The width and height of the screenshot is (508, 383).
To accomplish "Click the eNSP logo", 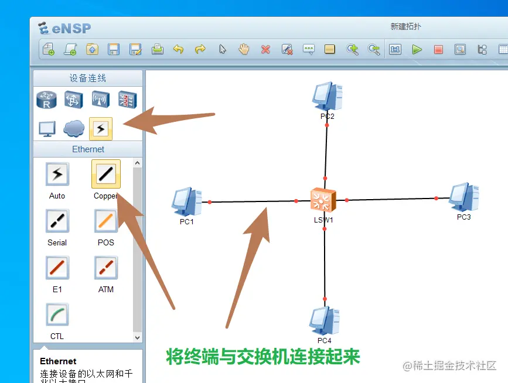I will pyautogui.click(x=64, y=28).
